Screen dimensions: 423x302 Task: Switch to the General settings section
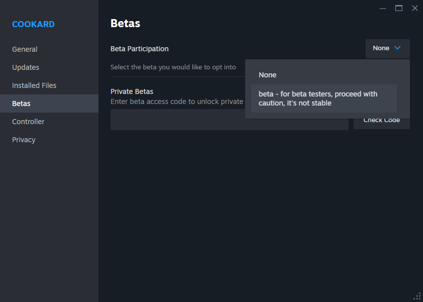tap(25, 49)
